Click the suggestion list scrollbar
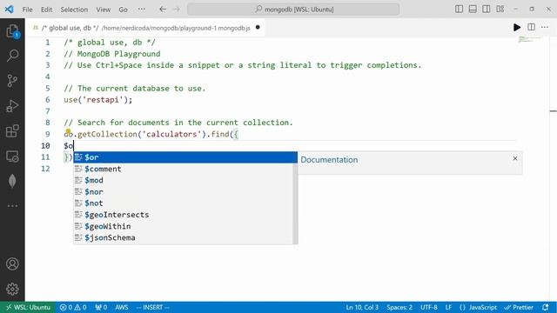 pyautogui.click(x=295, y=203)
